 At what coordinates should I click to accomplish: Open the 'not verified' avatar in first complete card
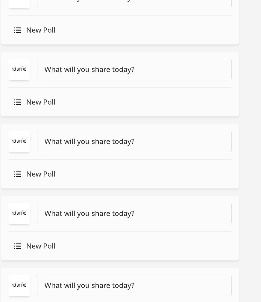(19, 70)
